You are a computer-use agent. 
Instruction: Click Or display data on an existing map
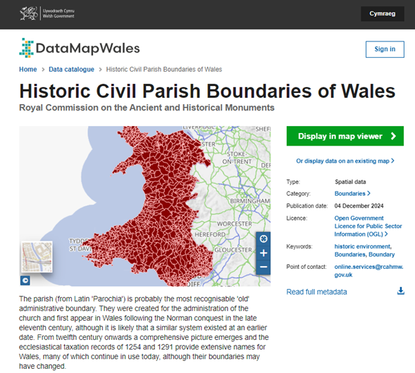[x=345, y=161]
